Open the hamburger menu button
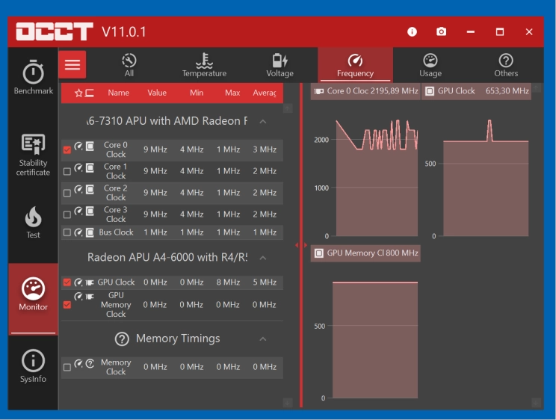 pos(72,64)
